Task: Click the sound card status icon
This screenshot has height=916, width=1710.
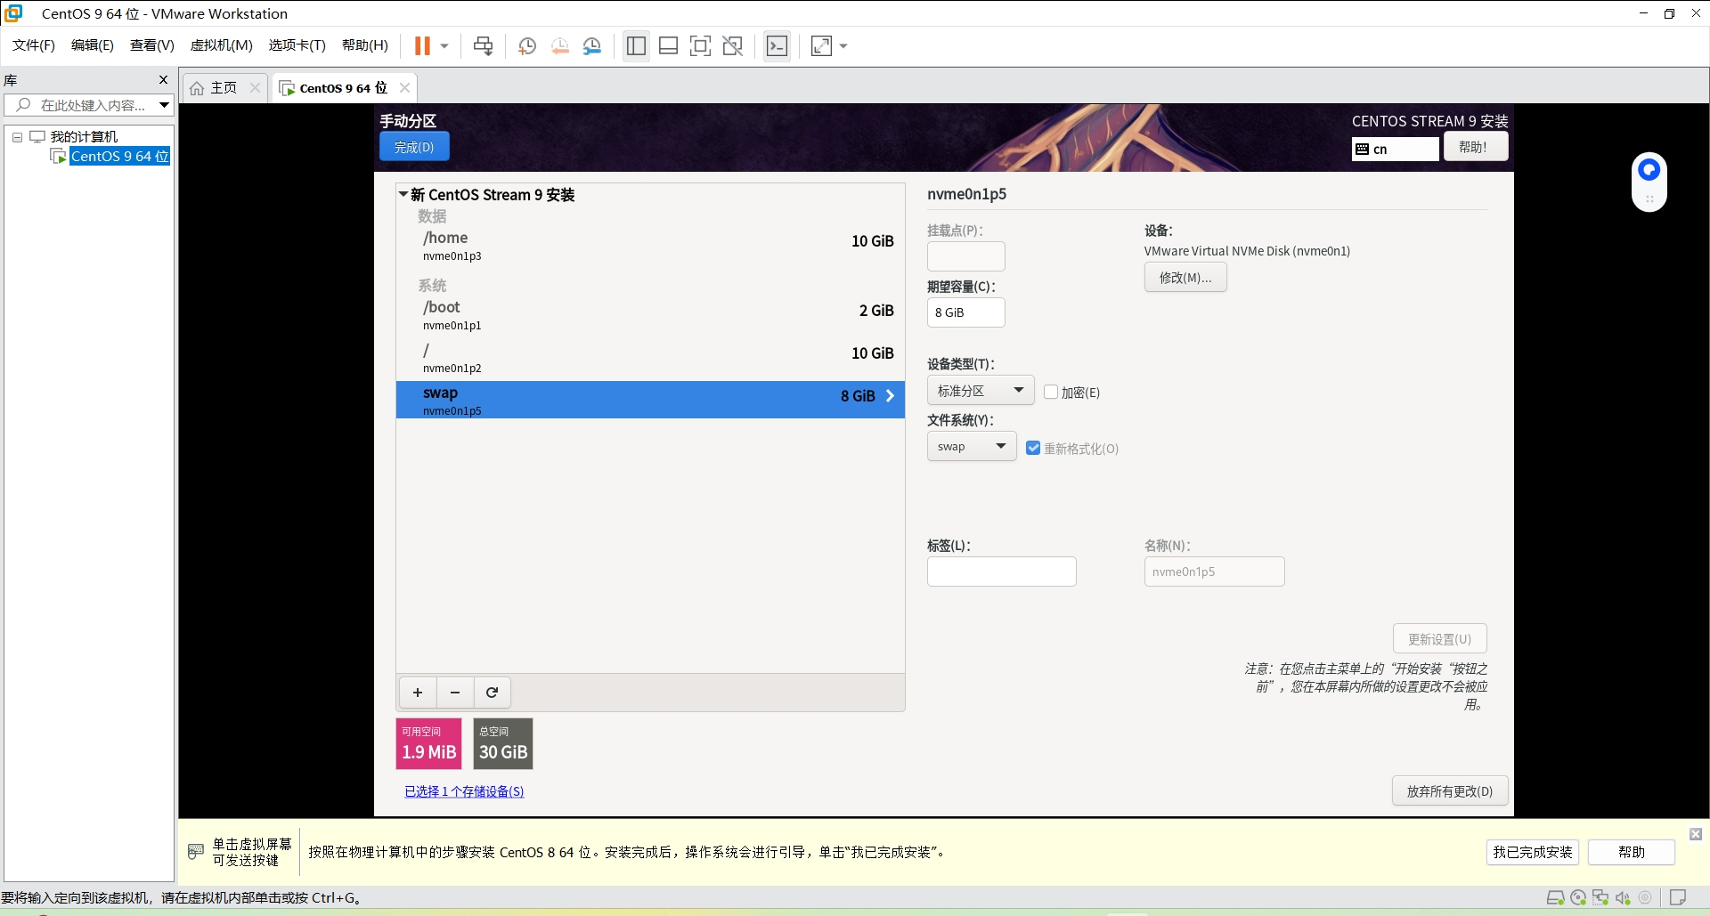Action: (x=1623, y=897)
